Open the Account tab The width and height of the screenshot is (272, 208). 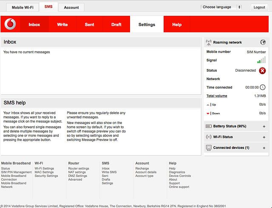(71, 8)
